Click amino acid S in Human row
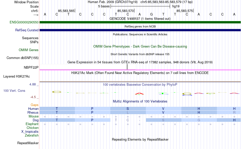This screenshot has width=241, height=149. pyautogui.click(x=128, y=109)
